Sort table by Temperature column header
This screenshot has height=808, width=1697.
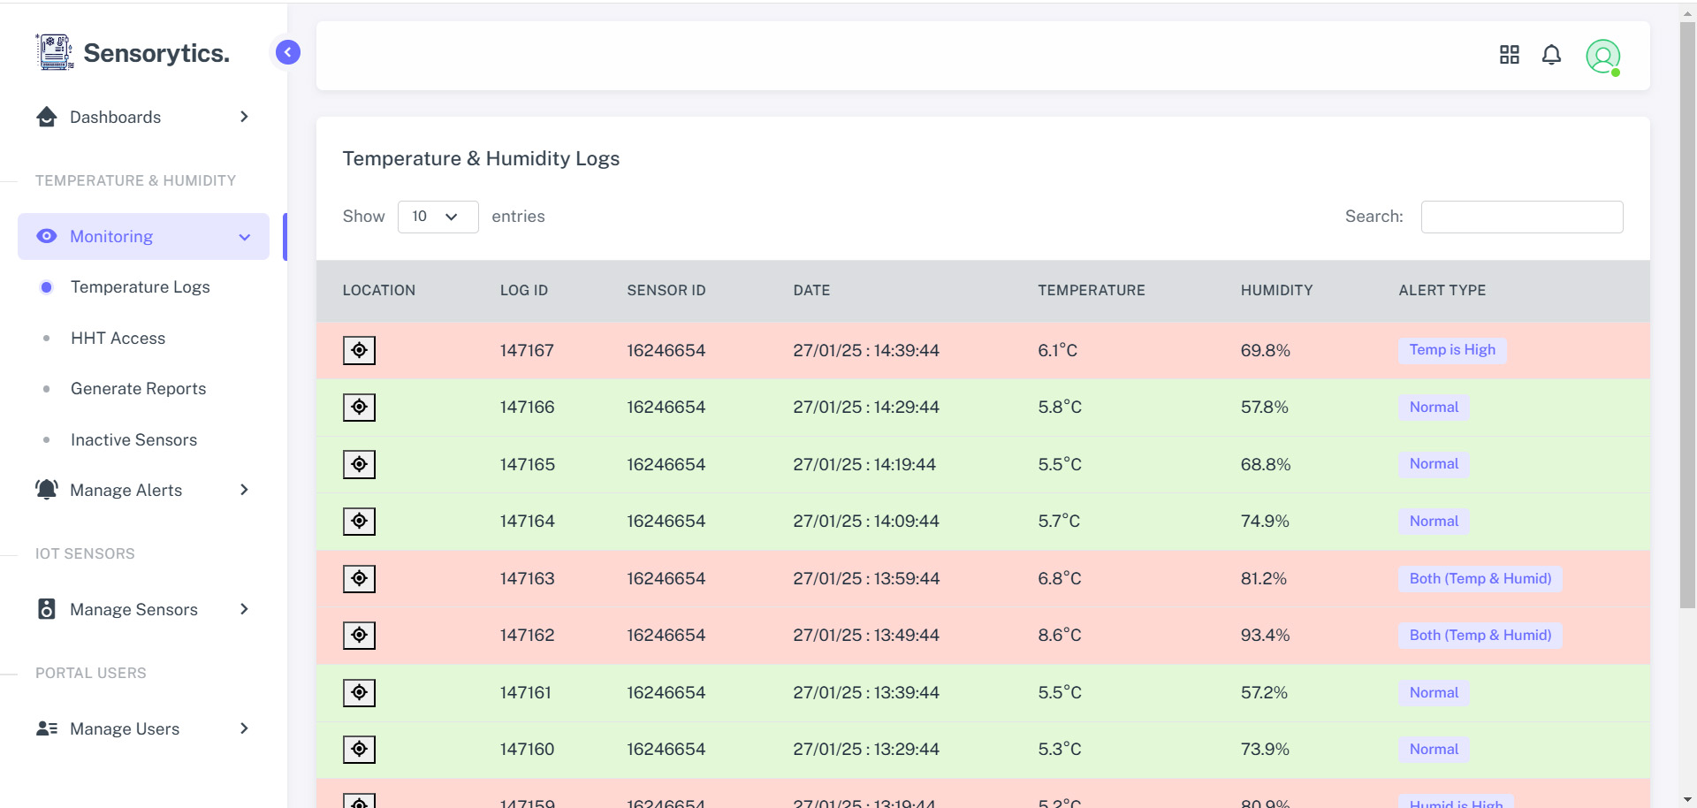tap(1091, 291)
